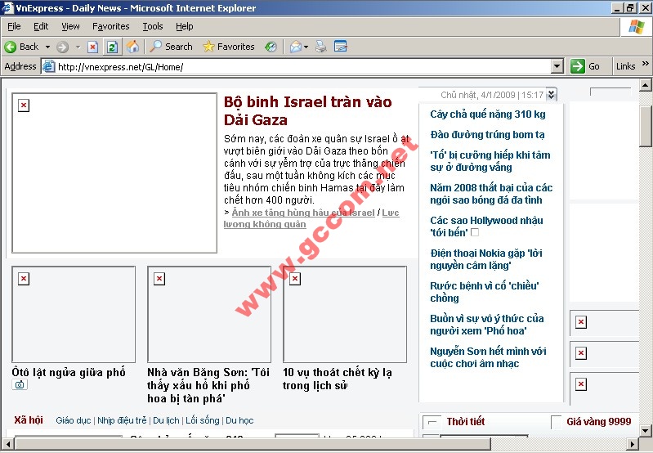Refresh the page with the Refresh icon
653x453 pixels.
click(112, 47)
